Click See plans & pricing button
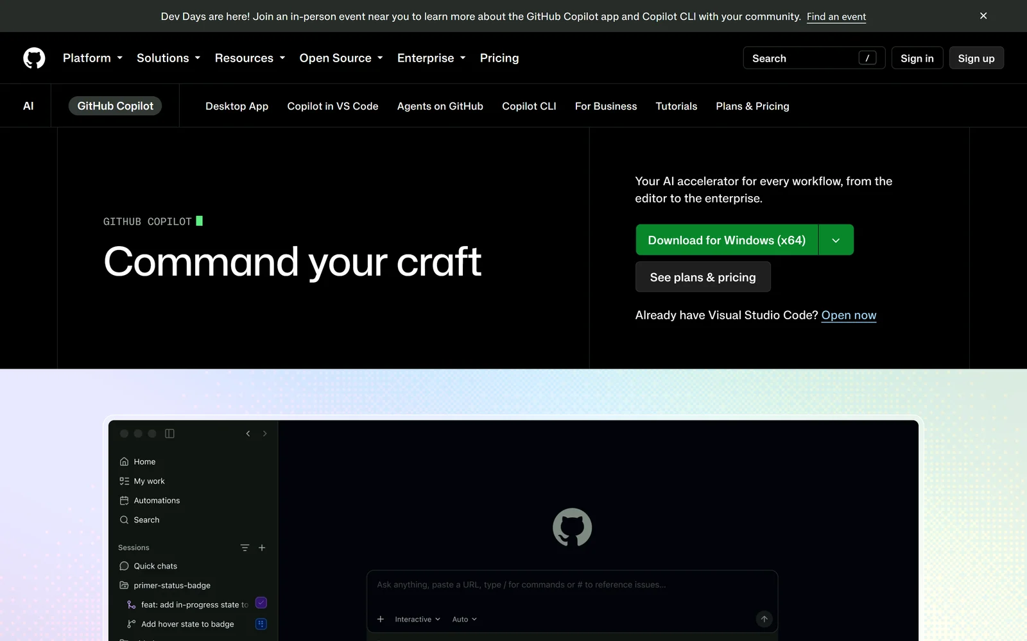The height and width of the screenshot is (641, 1027). point(703,277)
